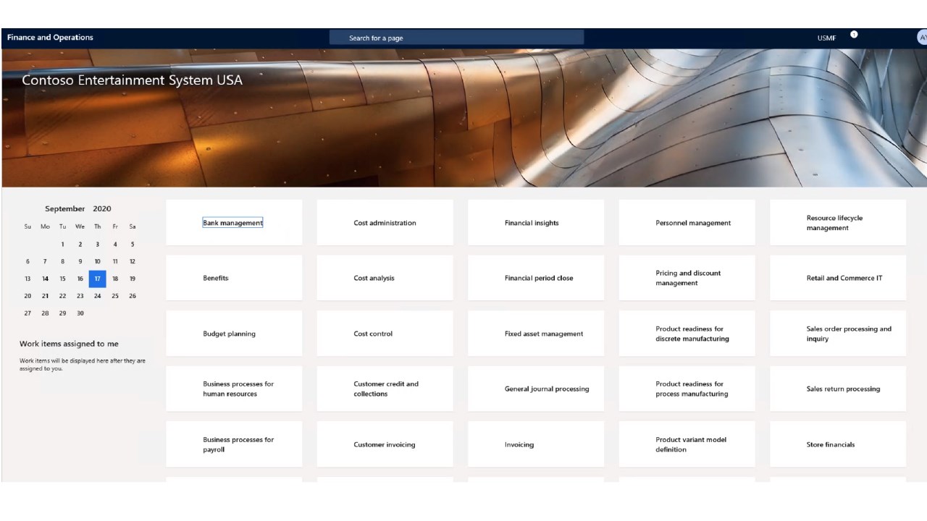Open the Store financials tile
The image size is (927, 521).
pyautogui.click(x=838, y=444)
